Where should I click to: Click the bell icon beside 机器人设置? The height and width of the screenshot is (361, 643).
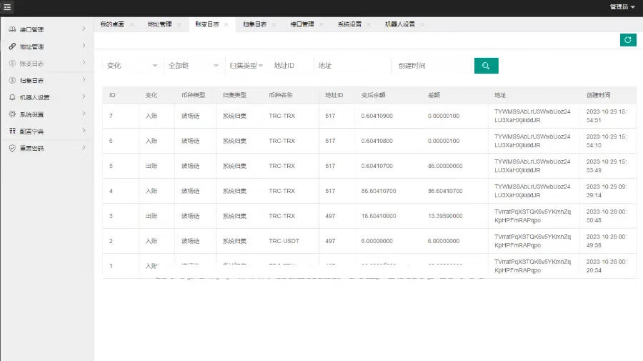(x=12, y=97)
